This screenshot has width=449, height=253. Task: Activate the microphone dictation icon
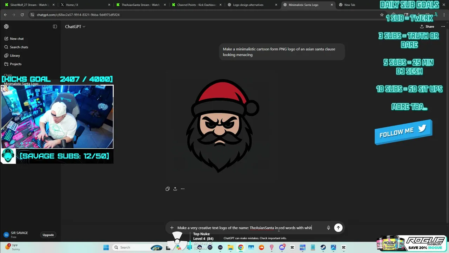click(x=328, y=228)
